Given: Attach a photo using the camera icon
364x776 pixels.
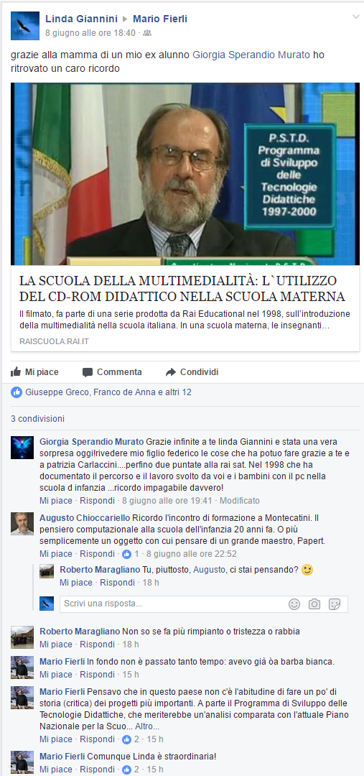Looking at the screenshot, I should click(x=314, y=604).
